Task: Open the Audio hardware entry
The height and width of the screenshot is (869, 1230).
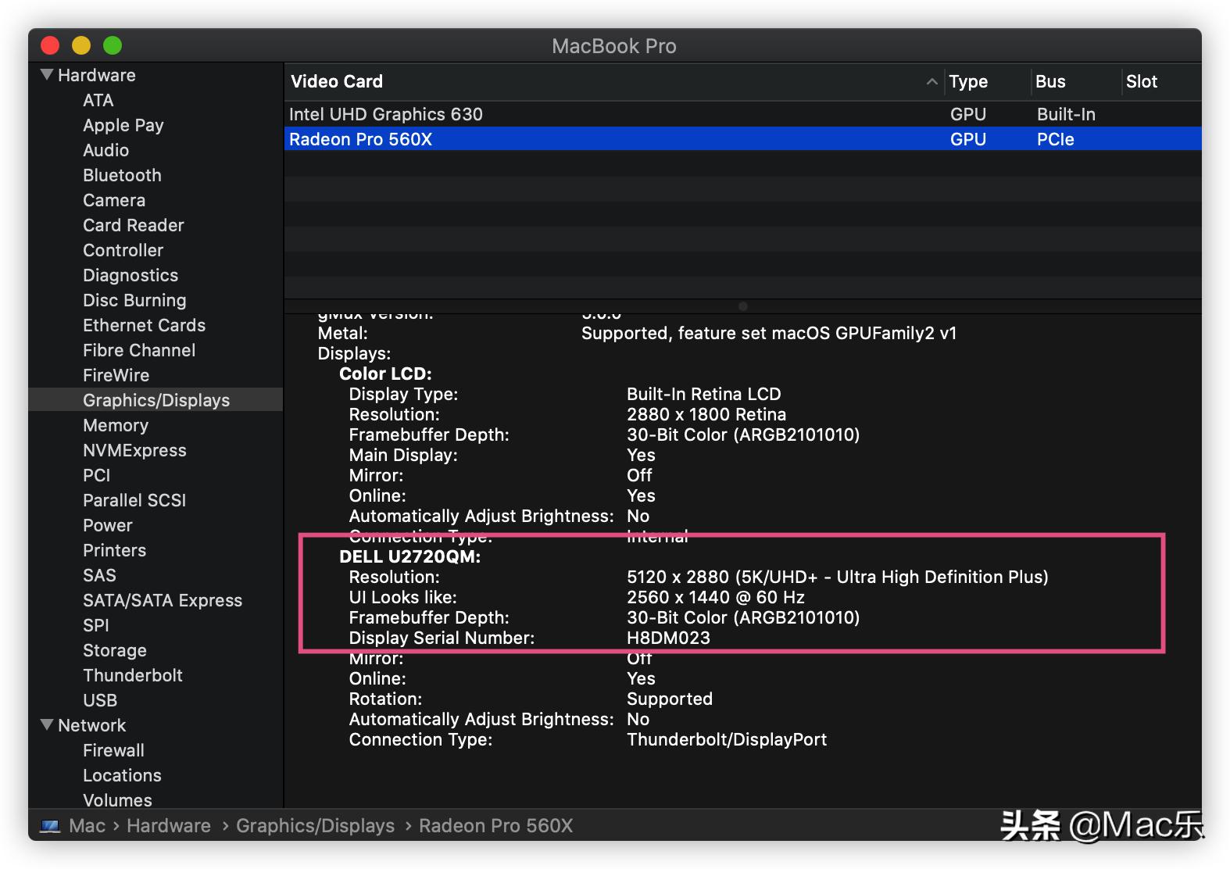Action: [x=106, y=150]
